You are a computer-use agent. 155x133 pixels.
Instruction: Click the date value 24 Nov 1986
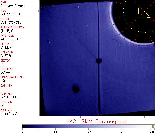tap(12, 6)
